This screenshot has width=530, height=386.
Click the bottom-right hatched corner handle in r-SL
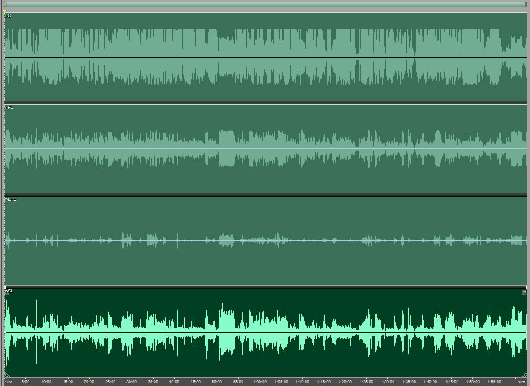[524, 374]
